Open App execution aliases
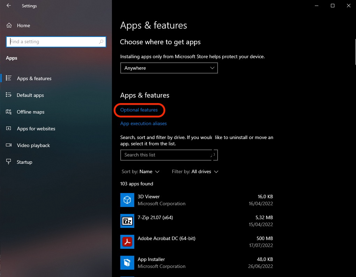Image resolution: width=356 pixels, height=277 pixels. [x=143, y=123]
